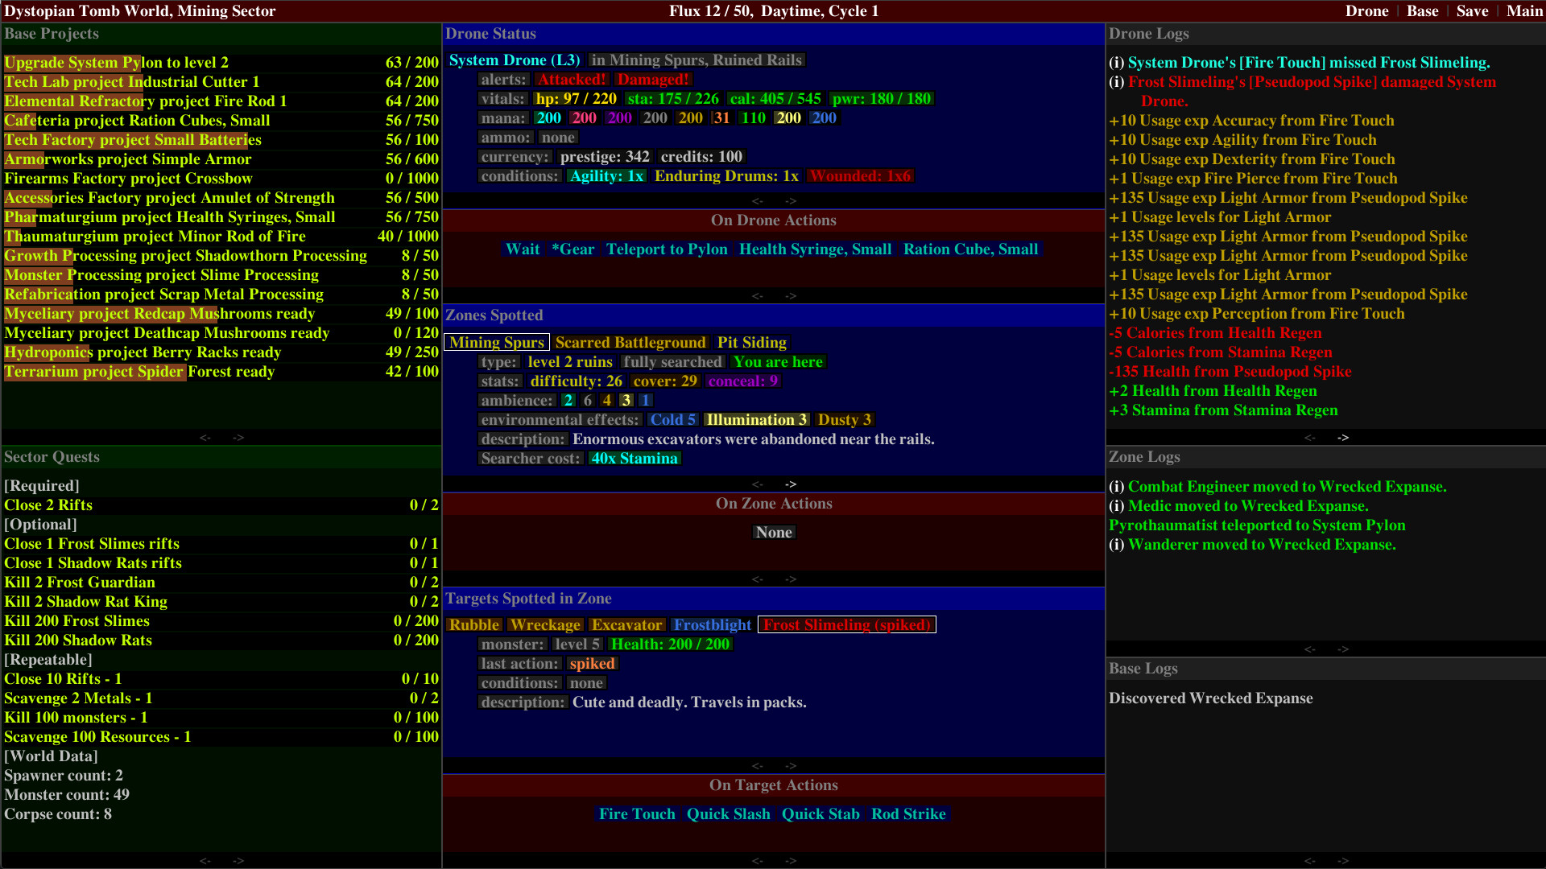Screen dimensions: 1546x869
Task: Page forward in Base Projects with right arrow
Action: (x=238, y=438)
